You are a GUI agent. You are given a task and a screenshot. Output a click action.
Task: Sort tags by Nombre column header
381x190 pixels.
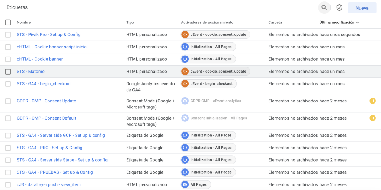click(23, 22)
